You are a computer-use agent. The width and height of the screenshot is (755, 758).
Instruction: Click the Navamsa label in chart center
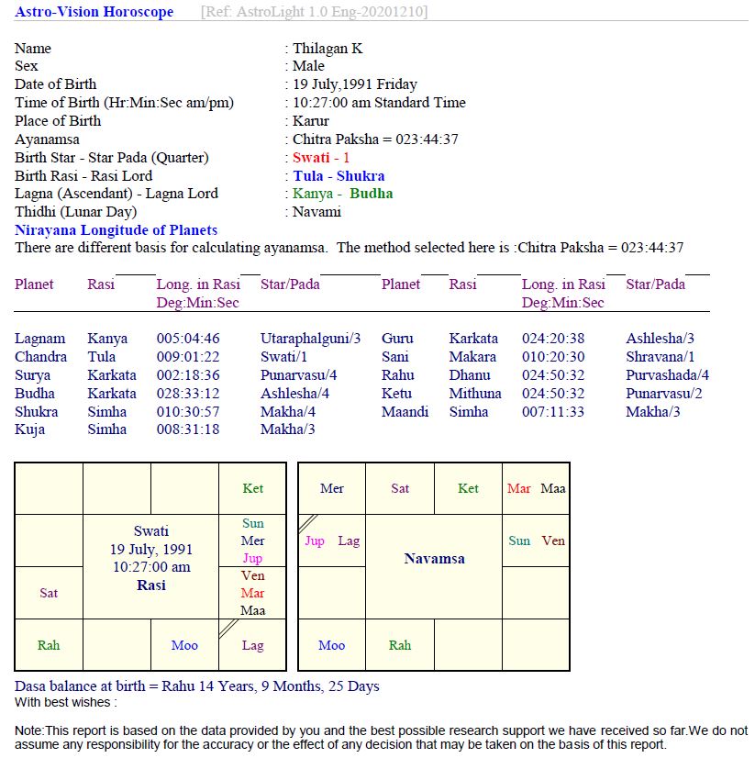434,559
